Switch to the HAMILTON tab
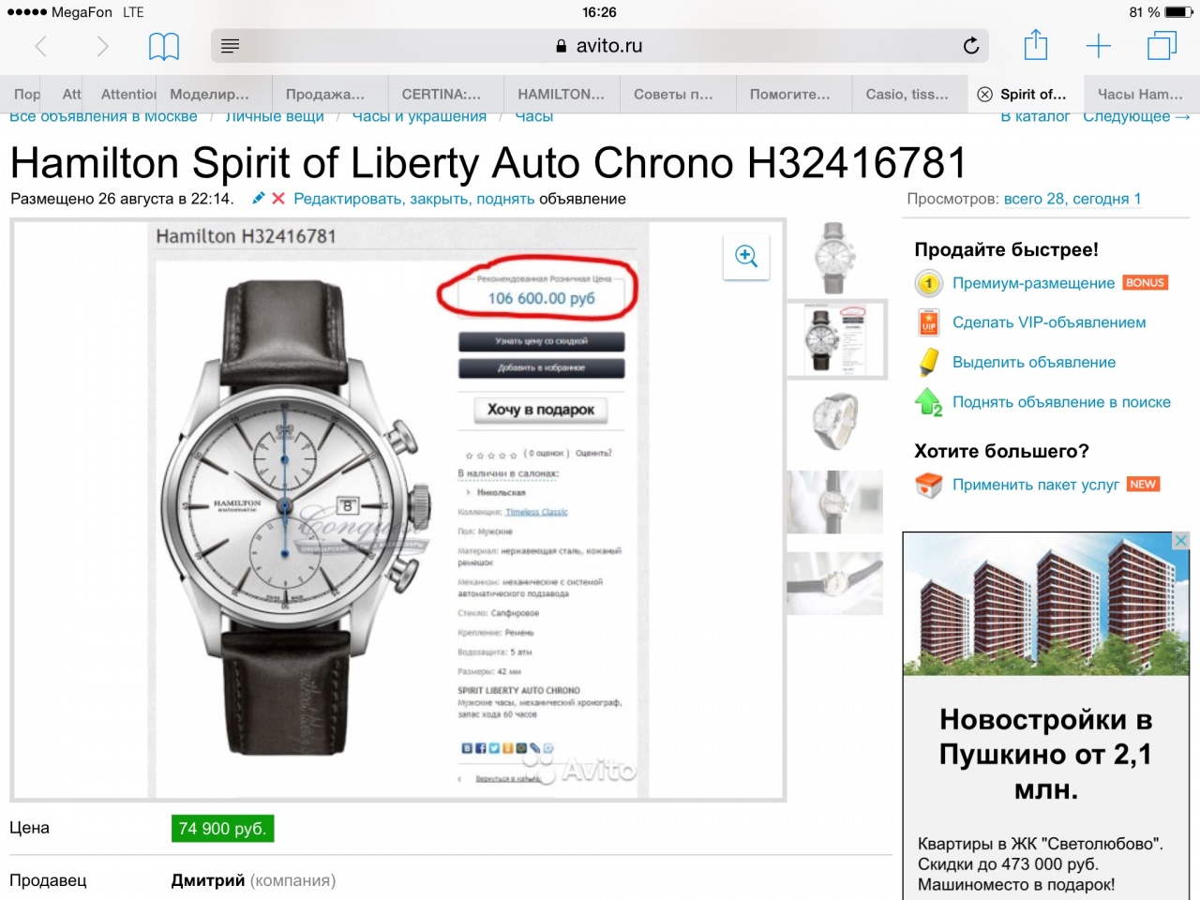1200x900 pixels. pos(562,94)
